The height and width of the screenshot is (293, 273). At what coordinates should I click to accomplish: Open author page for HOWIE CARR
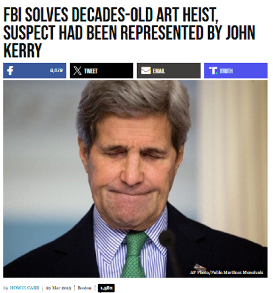click(25, 288)
